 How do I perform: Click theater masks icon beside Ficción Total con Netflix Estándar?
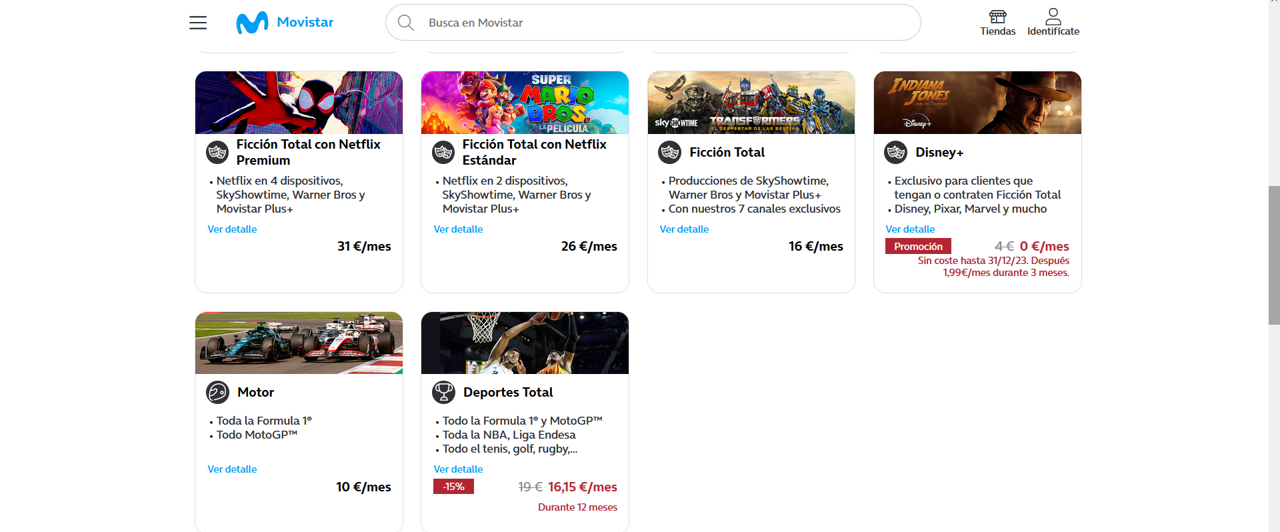click(443, 153)
